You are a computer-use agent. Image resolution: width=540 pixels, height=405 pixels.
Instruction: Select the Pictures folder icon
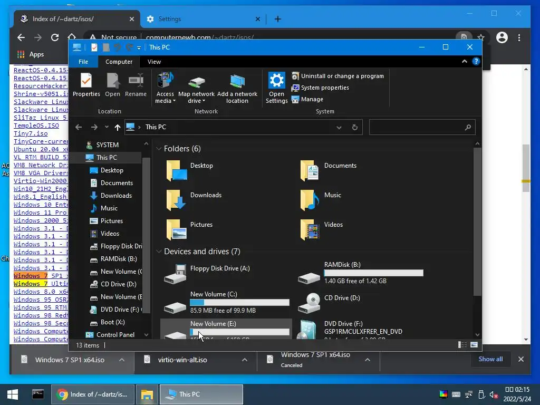click(x=176, y=230)
